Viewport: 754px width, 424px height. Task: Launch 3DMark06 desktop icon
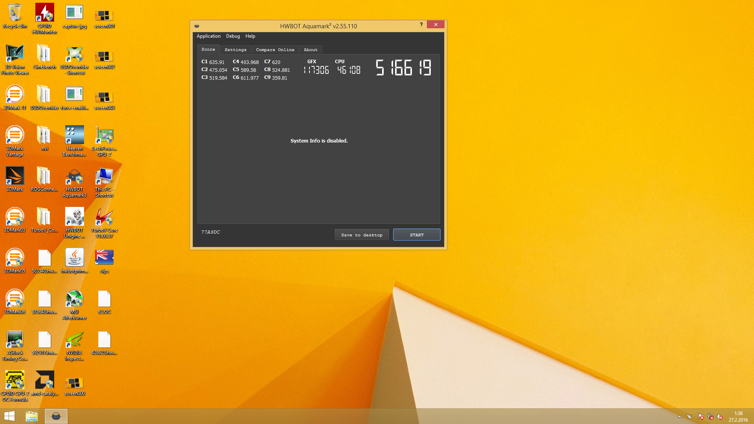tap(15, 302)
